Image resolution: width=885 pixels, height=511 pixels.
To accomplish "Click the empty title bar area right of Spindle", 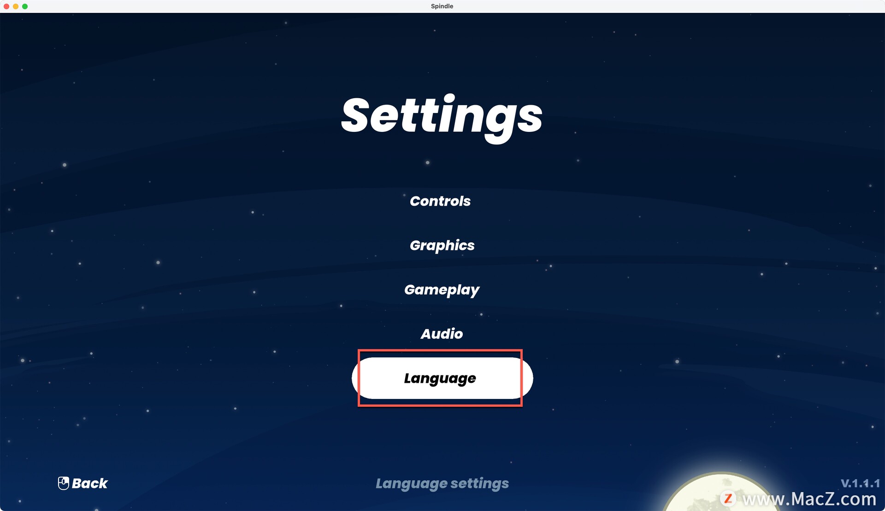I will 645,6.
